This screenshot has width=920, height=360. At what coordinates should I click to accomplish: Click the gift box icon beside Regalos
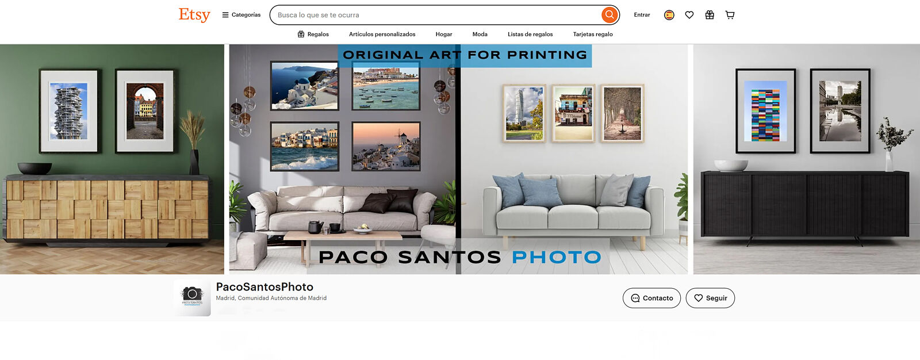[x=301, y=35]
